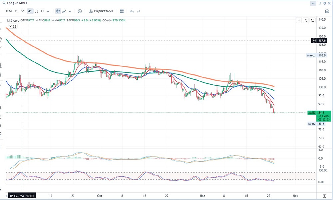Click the Окт label on time axis
Screen dimensions: 333x200
point(99,196)
